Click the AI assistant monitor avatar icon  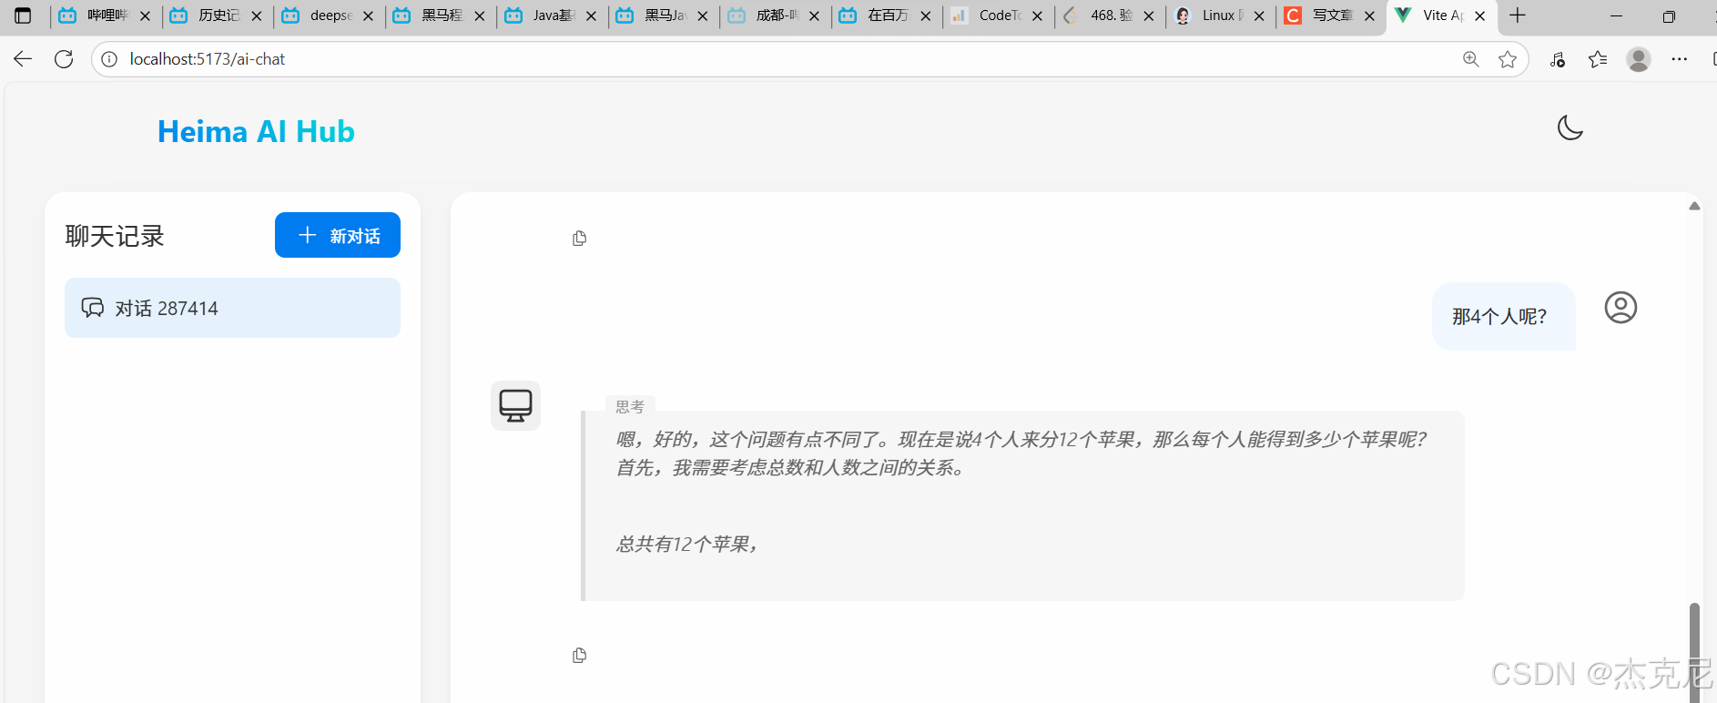click(515, 405)
